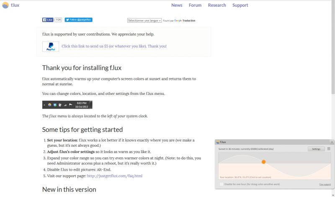Click the PayPal logo icon
The width and height of the screenshot is (335, 197).
51,46
